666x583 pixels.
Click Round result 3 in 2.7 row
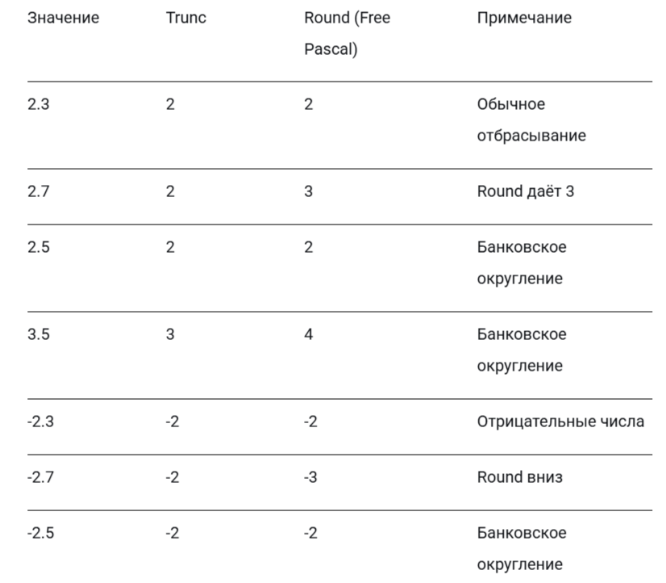[x=309, y=191]
